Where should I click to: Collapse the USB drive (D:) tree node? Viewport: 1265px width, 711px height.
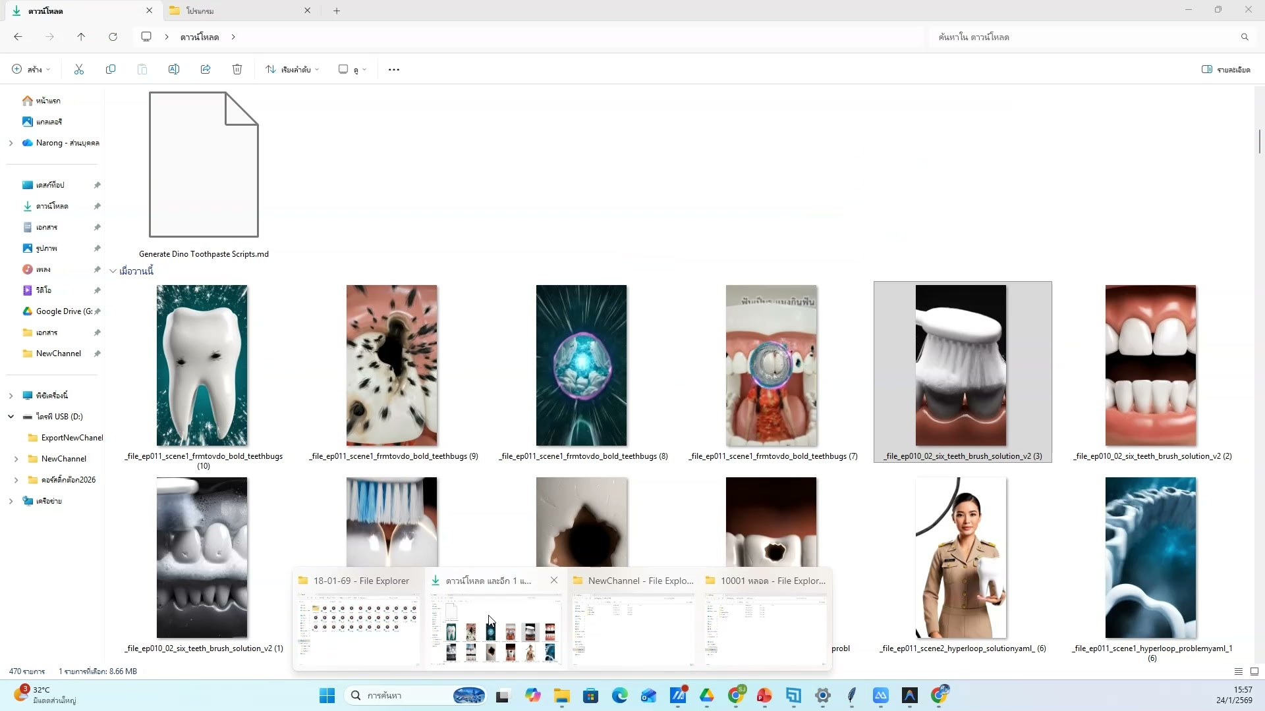[11, 417]
